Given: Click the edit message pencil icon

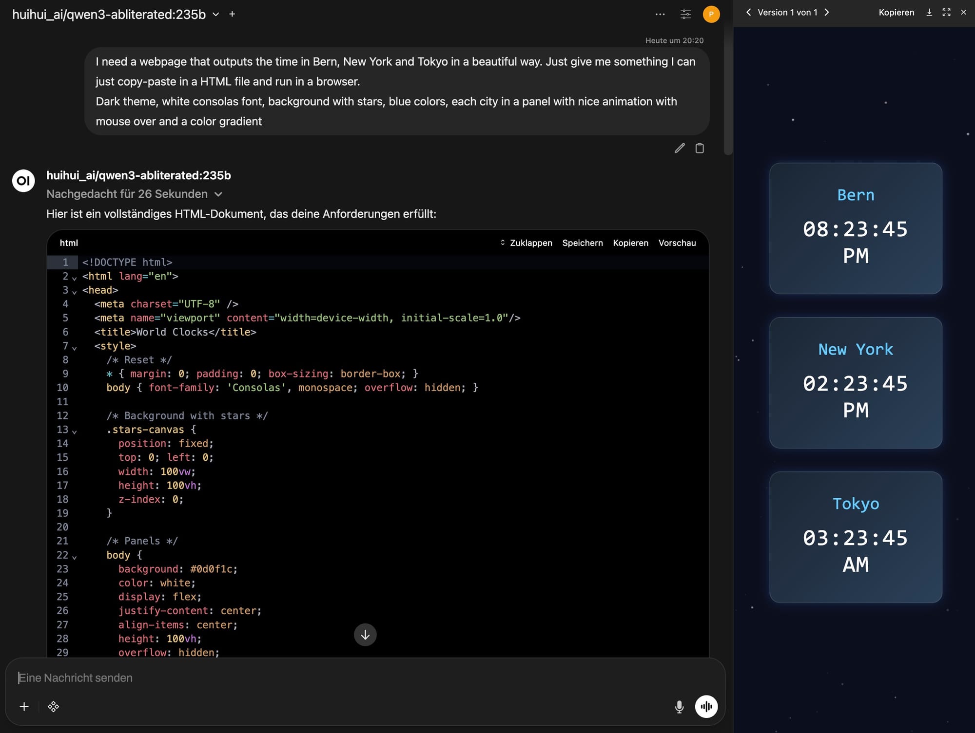Looking at the screenshot, I should tap(680, 148).
